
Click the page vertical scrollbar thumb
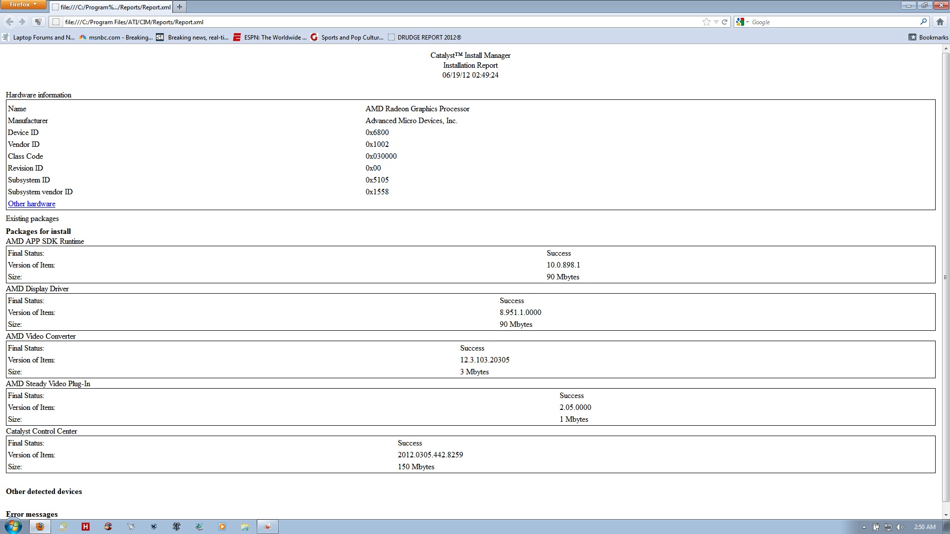946,277
